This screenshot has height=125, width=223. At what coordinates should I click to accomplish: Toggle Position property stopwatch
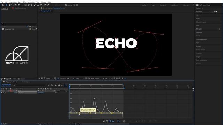coord(15,93)
